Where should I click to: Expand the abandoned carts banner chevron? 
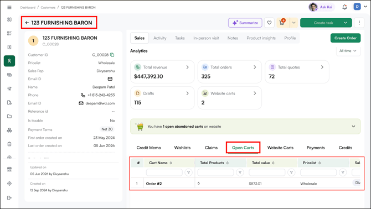tap(353, 127)
